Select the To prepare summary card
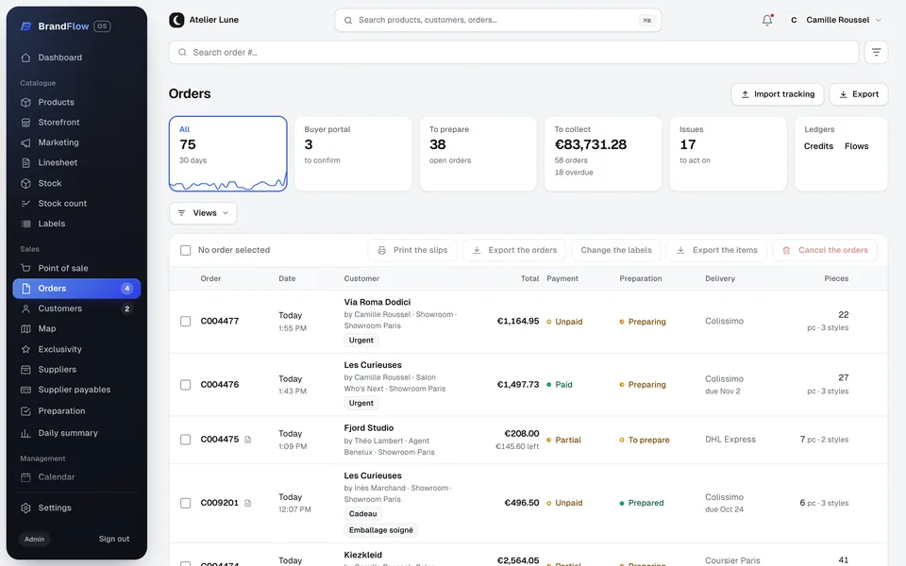The height and width of the screenshot is (566, 906). coord(478,154)
